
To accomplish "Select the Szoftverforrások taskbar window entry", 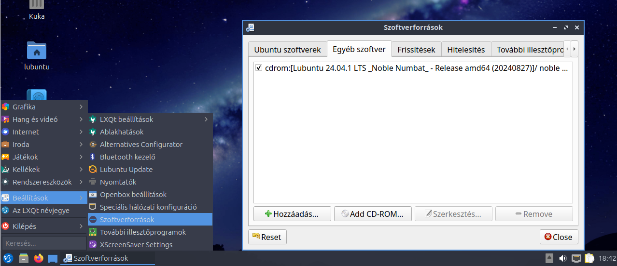I will pyautogui.click(x=107, y=258).
